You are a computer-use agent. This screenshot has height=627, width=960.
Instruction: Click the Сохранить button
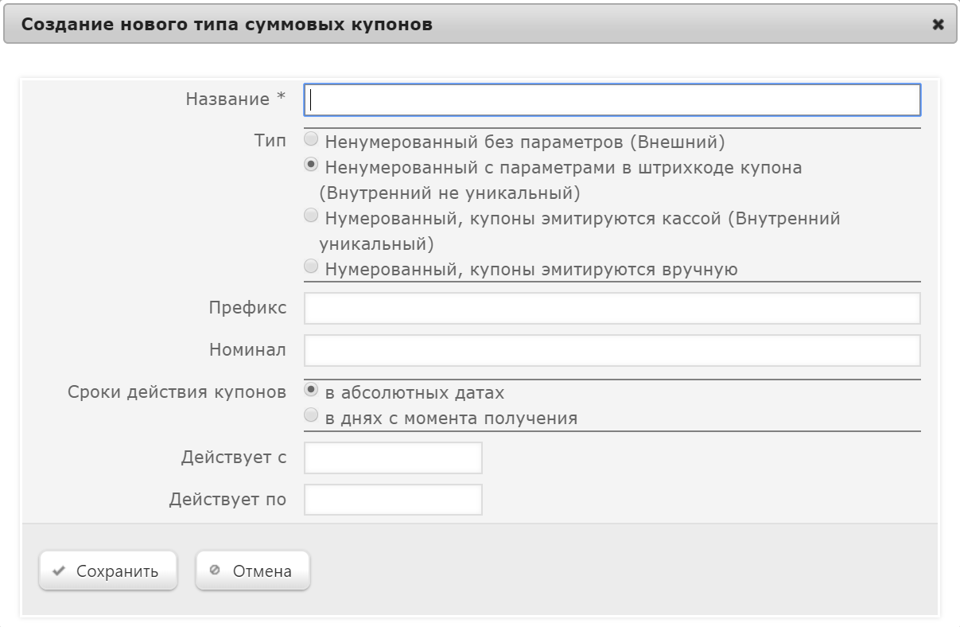pyautogui.click(x=108, y=571)
